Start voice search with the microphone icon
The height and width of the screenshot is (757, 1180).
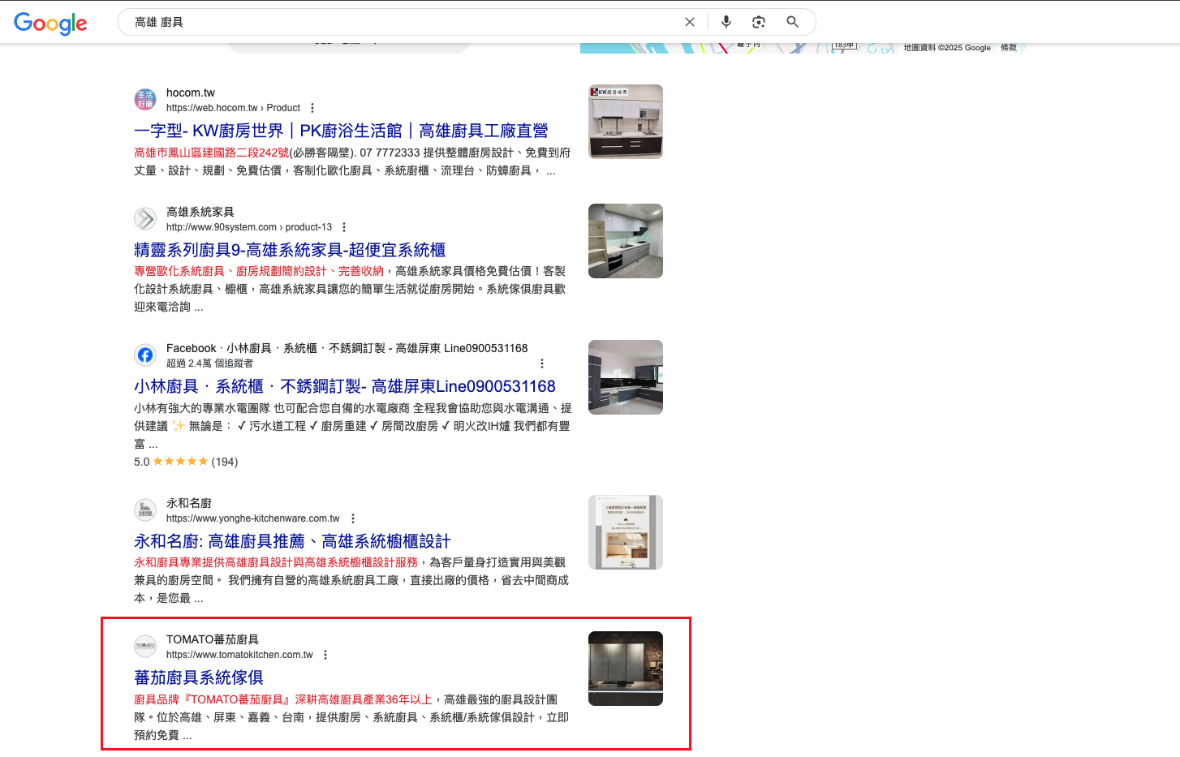point(726,22)
